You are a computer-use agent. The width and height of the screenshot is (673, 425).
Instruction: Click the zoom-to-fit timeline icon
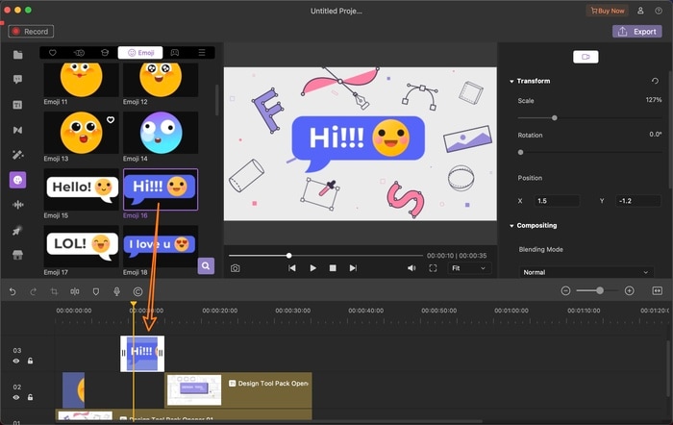657,291
